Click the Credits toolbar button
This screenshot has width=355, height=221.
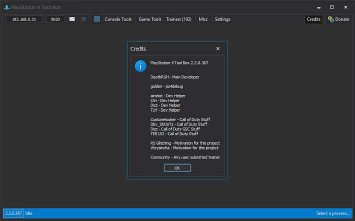pyautogui.click(x=313, y=19)
